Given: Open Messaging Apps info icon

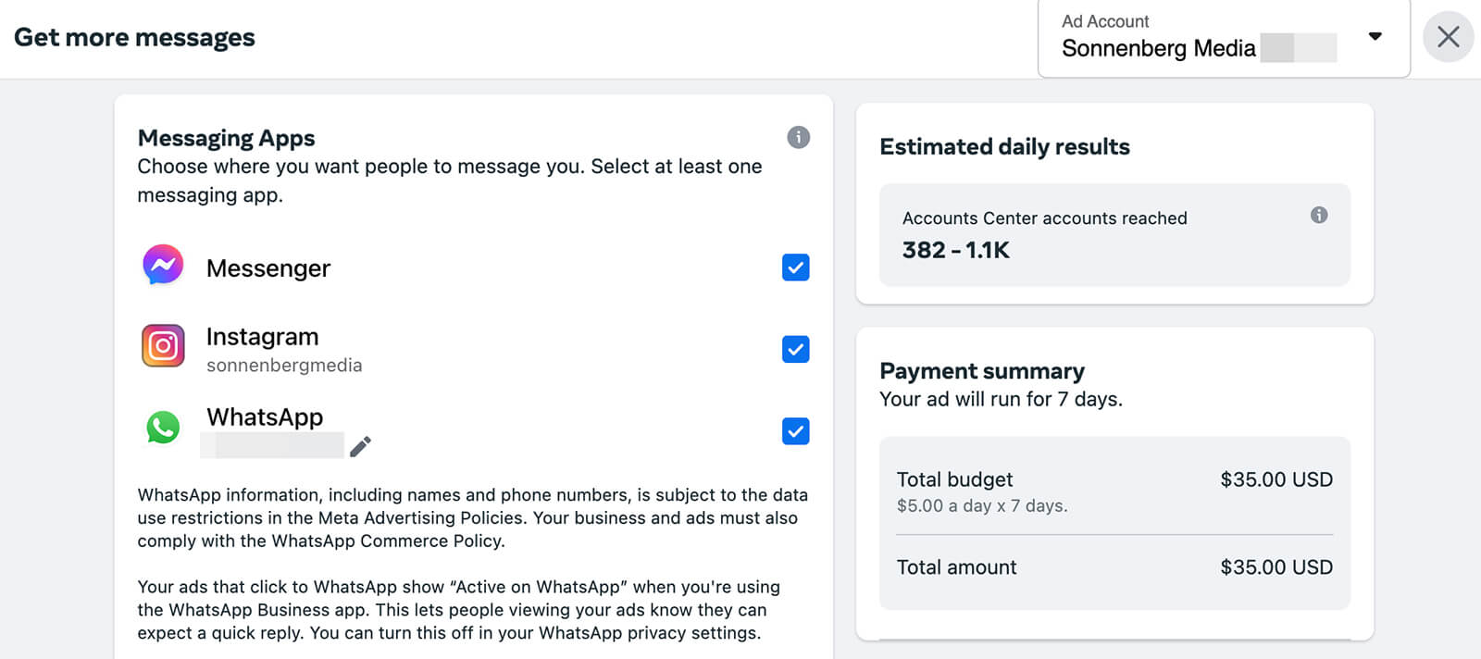Looking at the screenshot, I should coord(798,137).
